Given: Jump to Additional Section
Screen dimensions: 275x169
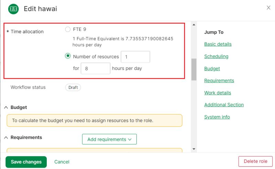Looking at the screenshot, I should 224,105.
